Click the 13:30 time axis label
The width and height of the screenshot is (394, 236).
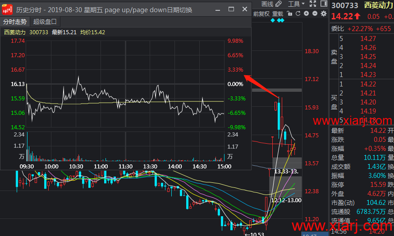(150, 167)
